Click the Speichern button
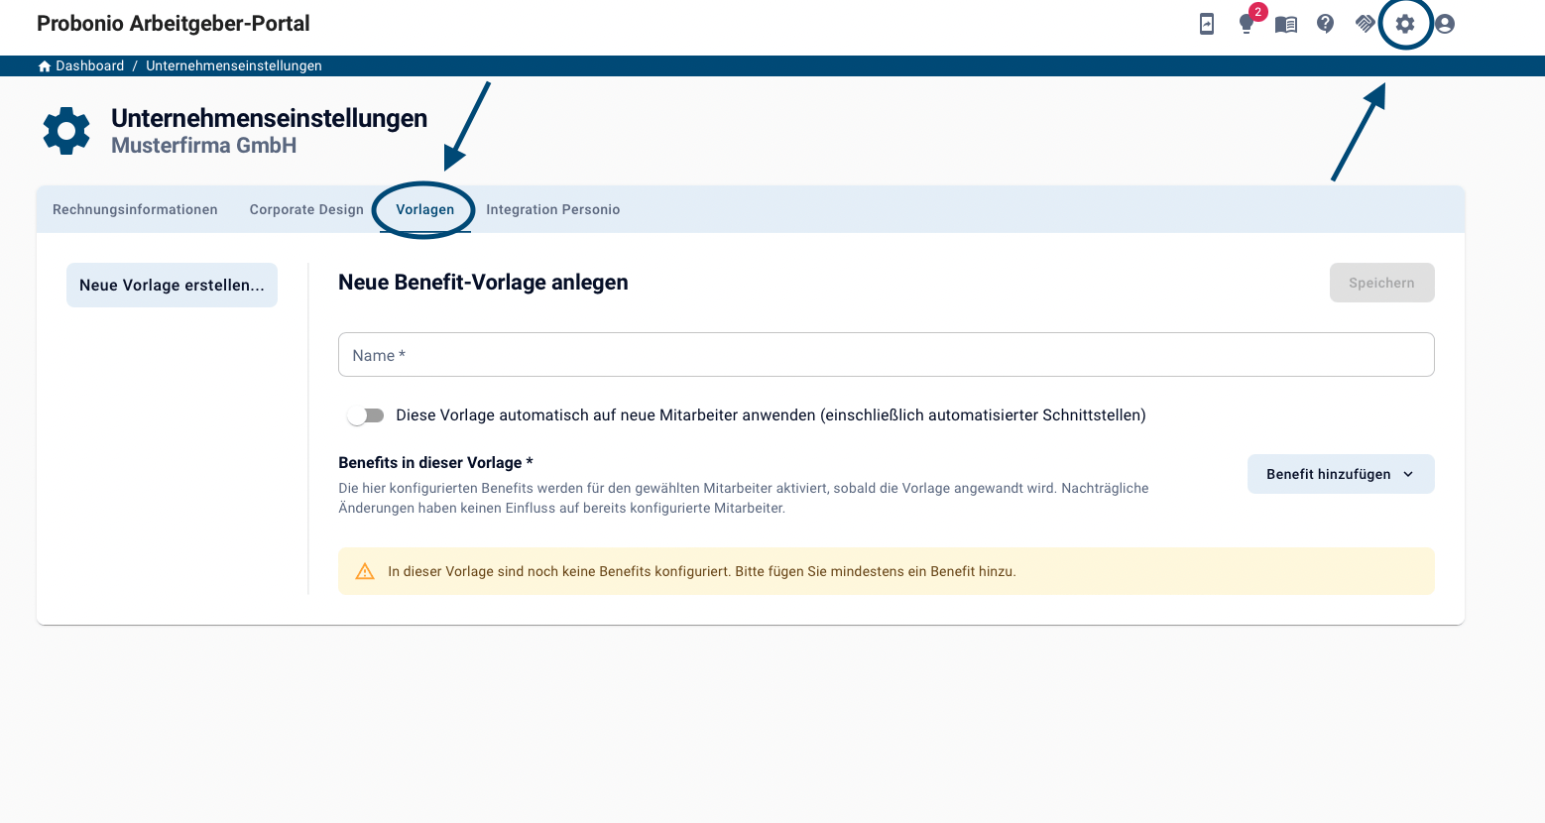Viewport: 1545px width, 823px height. point(1381,283)
